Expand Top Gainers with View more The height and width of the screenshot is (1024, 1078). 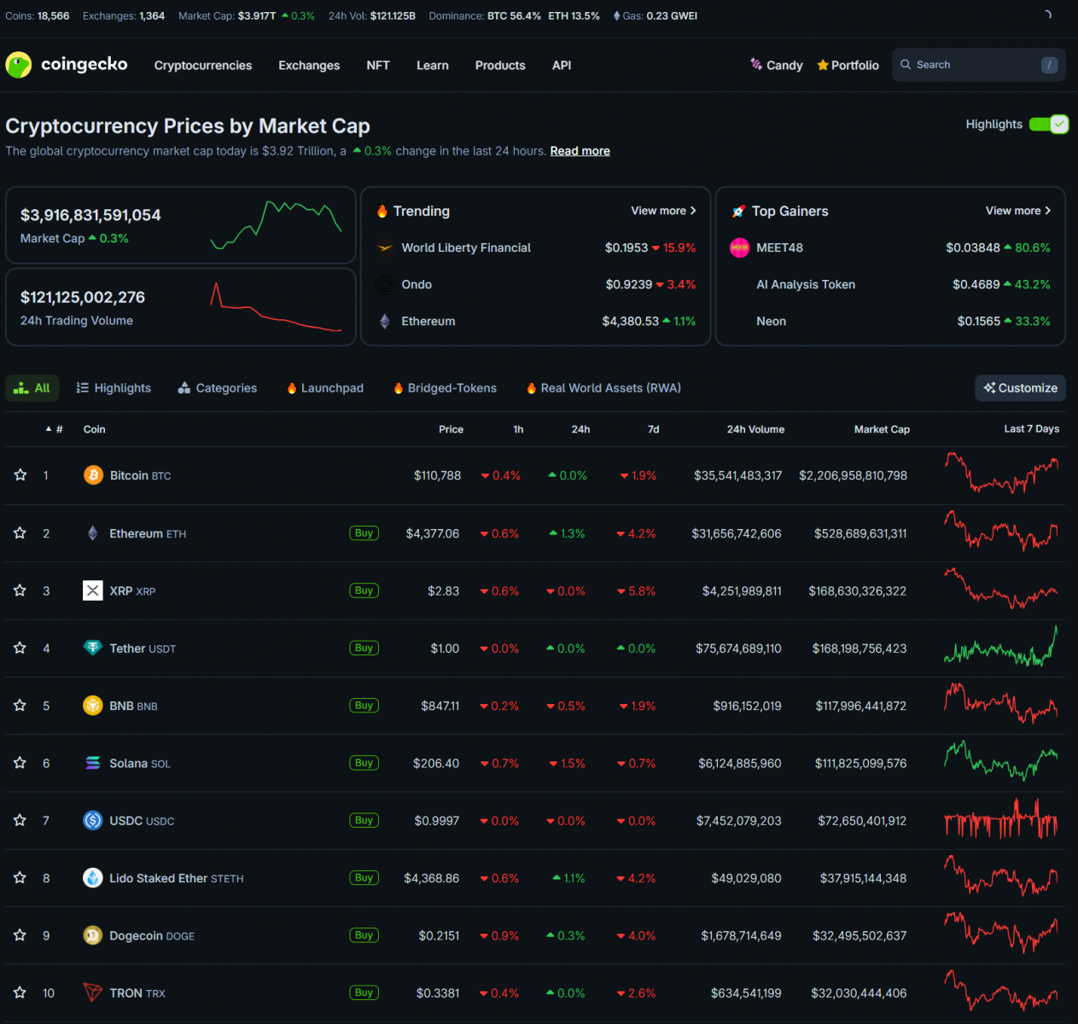tap(1017, 211)
